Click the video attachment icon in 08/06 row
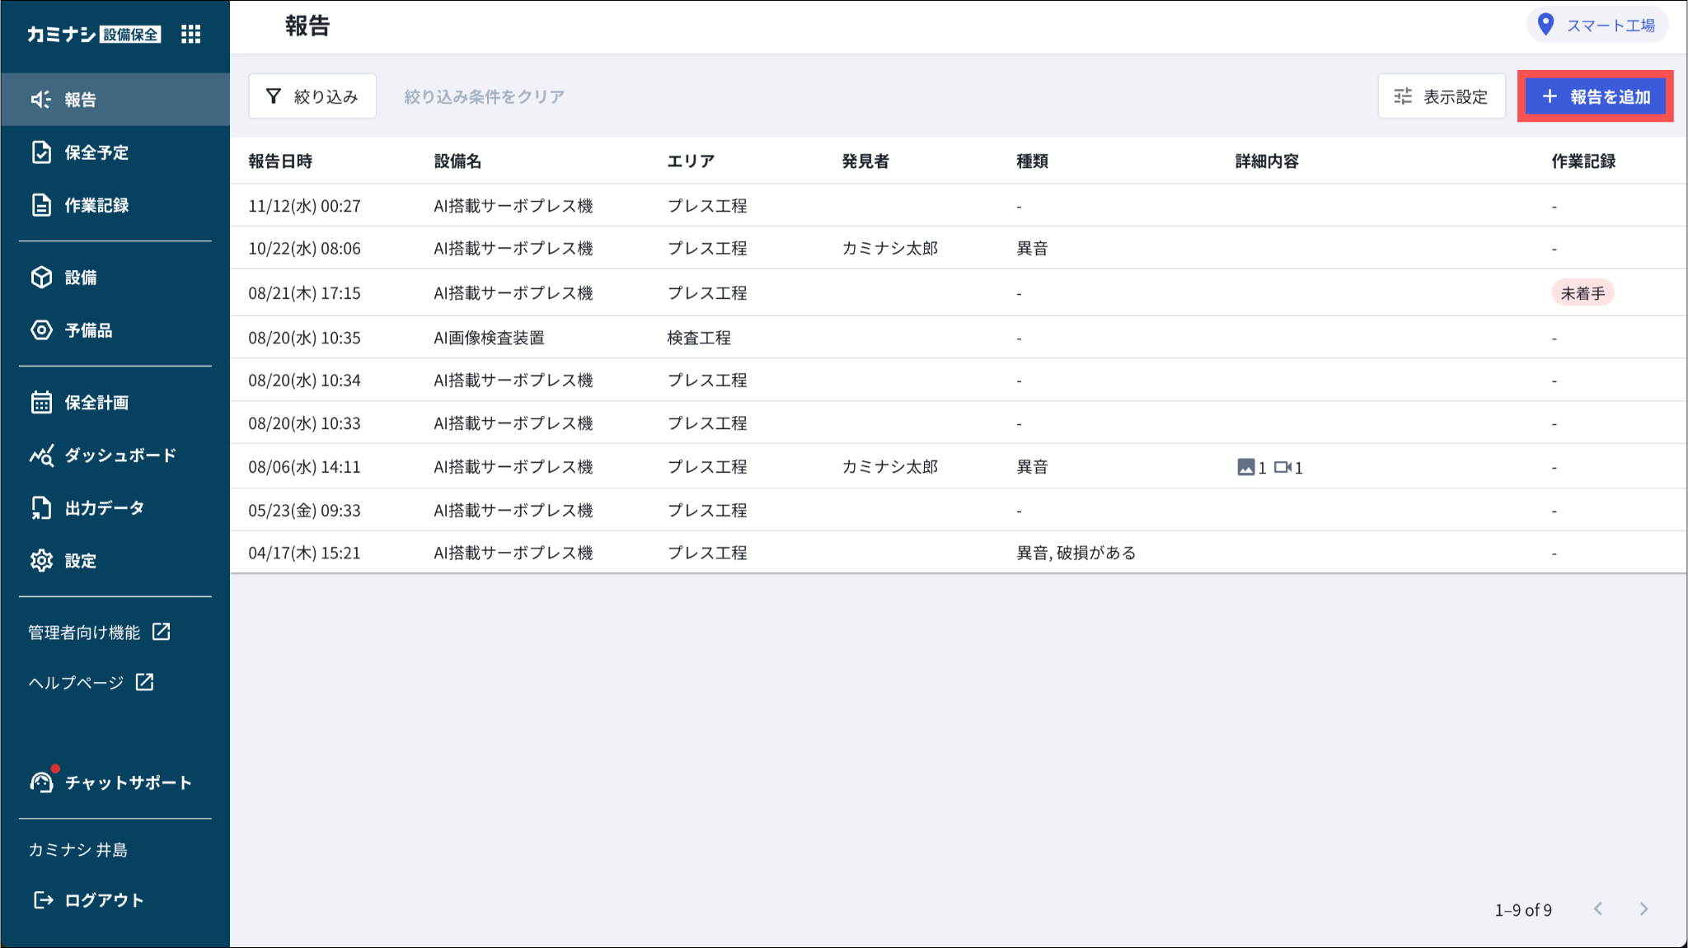 [x=1282, y=468]
